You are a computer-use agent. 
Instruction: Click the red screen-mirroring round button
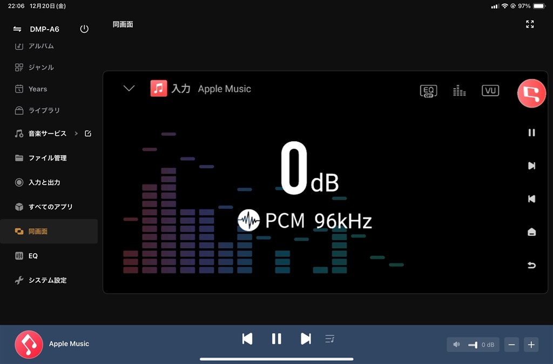point(531,93)
